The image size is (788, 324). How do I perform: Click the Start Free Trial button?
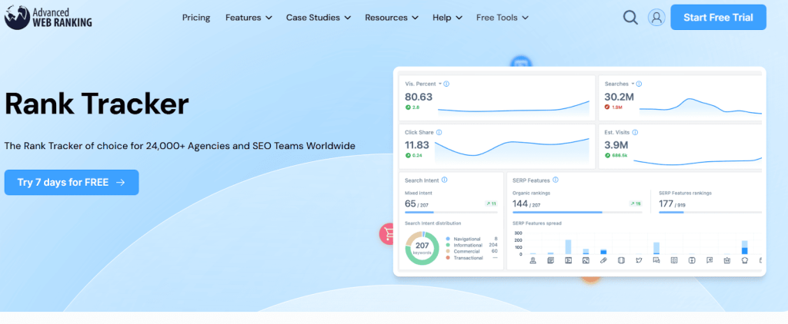pyautogui.click(x=718, y=17)
